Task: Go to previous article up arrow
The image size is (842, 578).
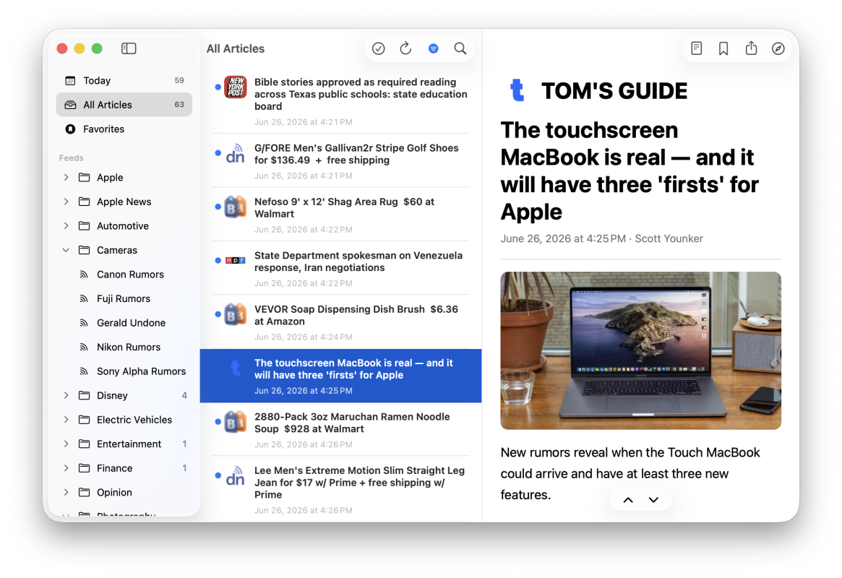Action: (x=628, y=500)
